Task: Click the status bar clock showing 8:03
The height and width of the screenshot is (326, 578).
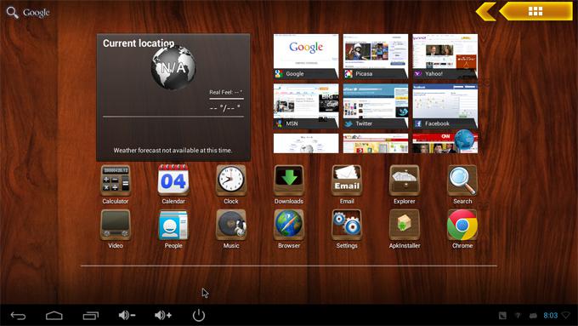Action: (x=550, y=315)
